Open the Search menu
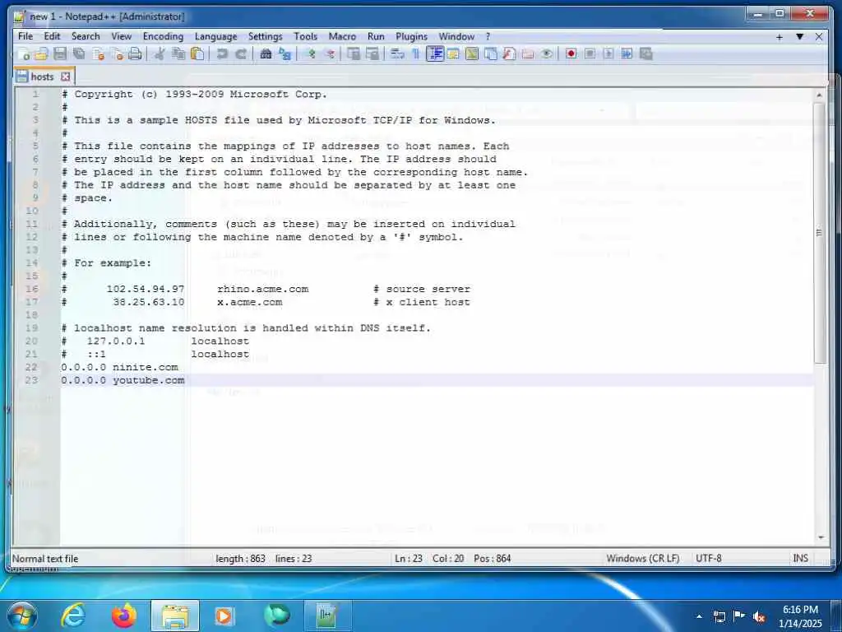Screen dimensions: 842x632 tap(86, 36)
